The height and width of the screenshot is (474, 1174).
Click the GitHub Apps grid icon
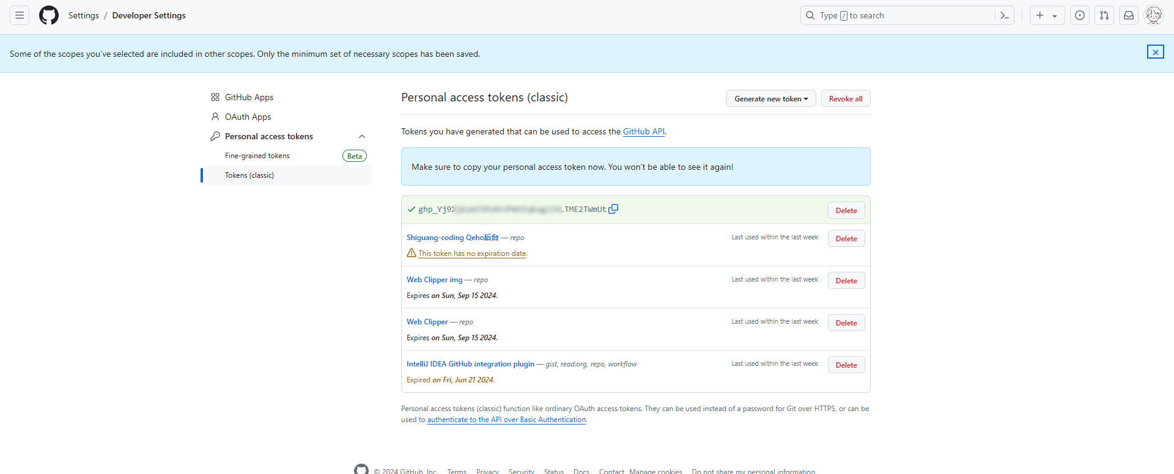point(215,97)
